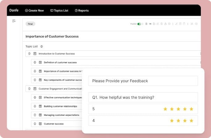Select the 5 star rating row
211x138 pixels.
[143, 109]
